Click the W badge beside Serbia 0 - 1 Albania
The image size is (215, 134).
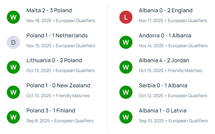tap(126, 92)
